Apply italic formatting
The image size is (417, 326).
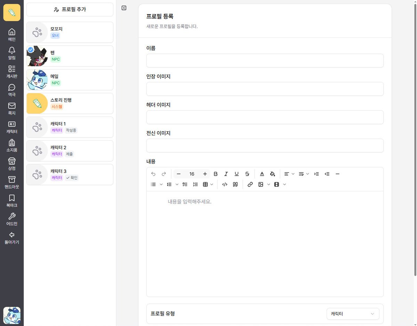pyautogui.click(x=226, y=174)
